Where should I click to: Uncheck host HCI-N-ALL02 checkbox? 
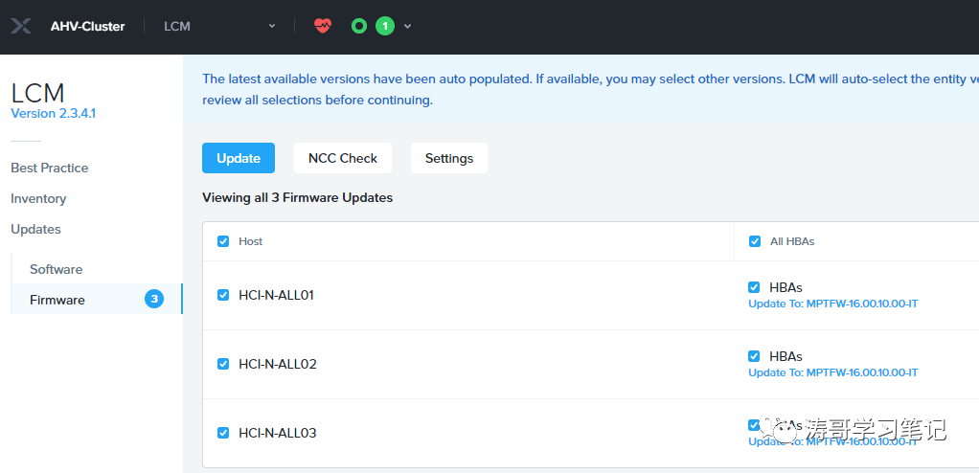223,363
